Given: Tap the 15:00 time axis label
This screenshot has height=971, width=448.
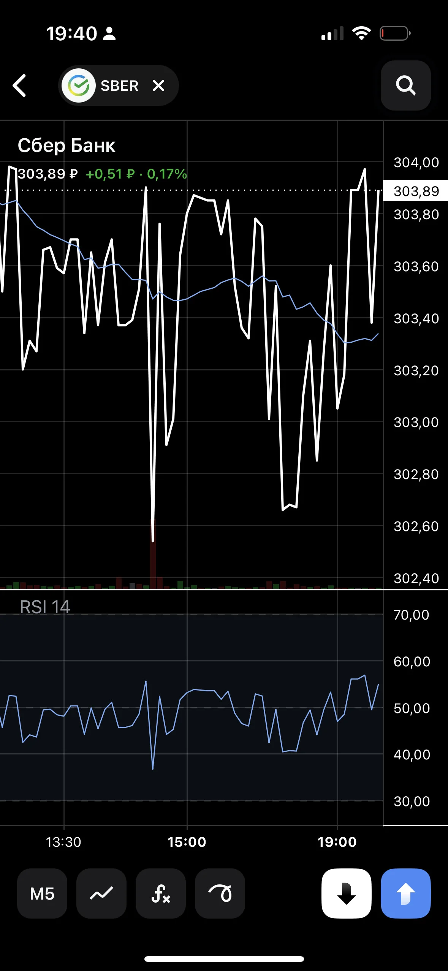Looking at the screenshot, I should tap(187, 842).
